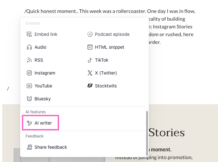Click the Share feedback icon
218x162 pixels.
click(x=29, y=147)
